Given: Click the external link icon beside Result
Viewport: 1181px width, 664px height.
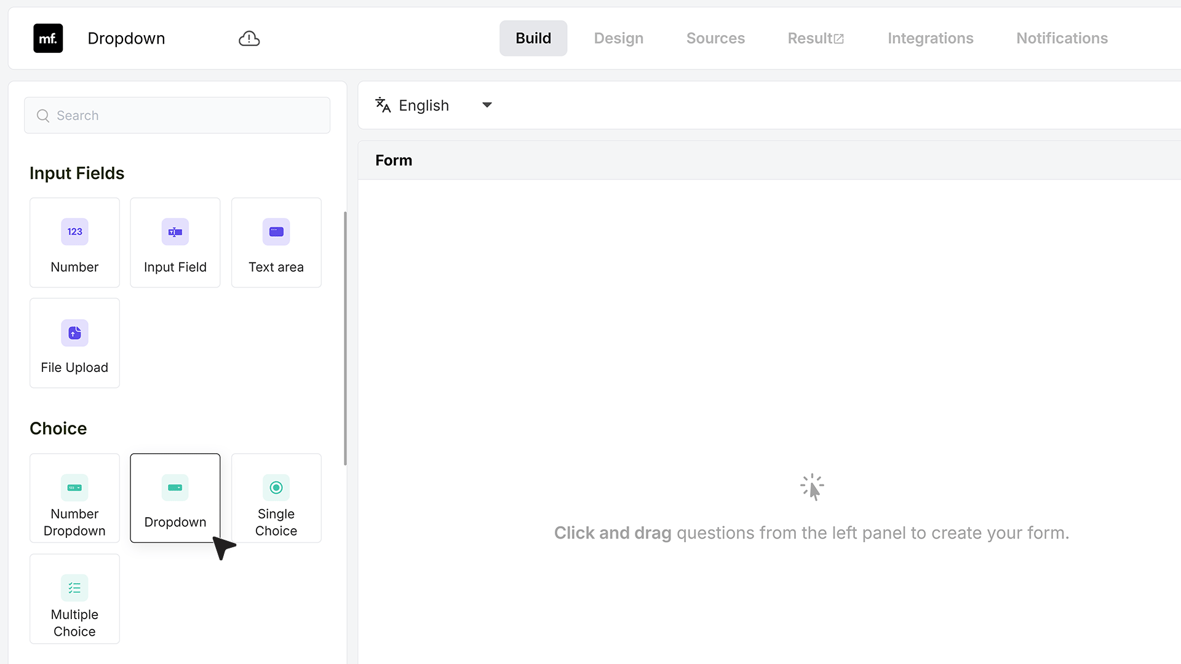Looking at the screenshot, I should (838, 39).
